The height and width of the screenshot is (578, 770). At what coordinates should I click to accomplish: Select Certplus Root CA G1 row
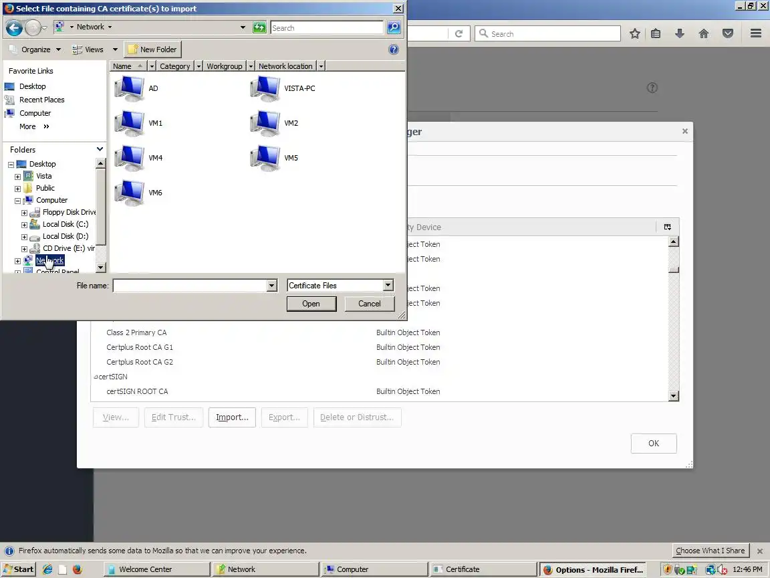[x=380, y=347]
